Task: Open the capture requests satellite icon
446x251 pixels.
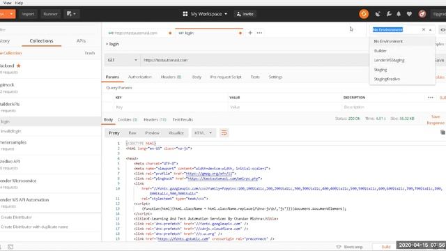Action: (x=378, y=14)
